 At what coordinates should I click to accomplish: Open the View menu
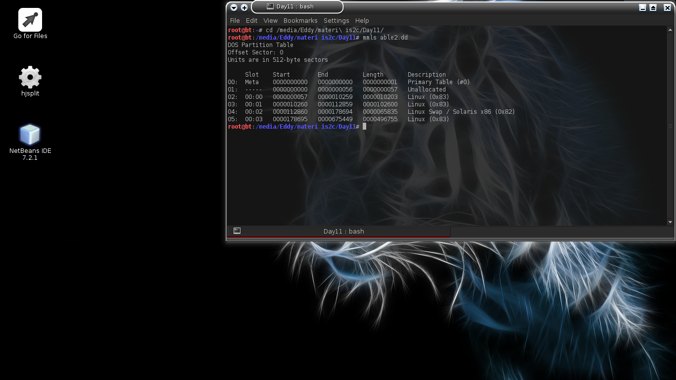click(270, 20)
